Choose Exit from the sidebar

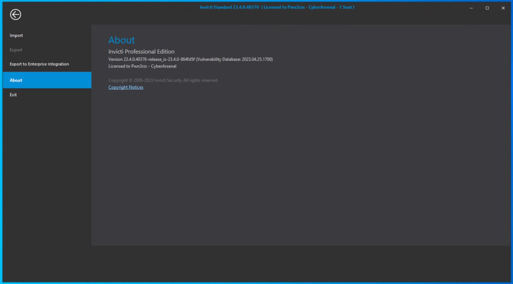coord(47,95)
